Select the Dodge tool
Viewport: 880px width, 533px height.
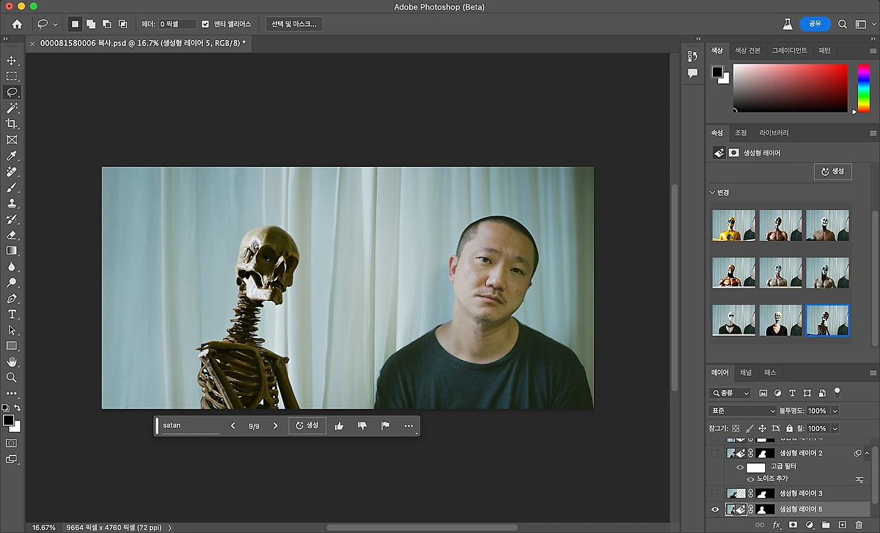(12, 282)
